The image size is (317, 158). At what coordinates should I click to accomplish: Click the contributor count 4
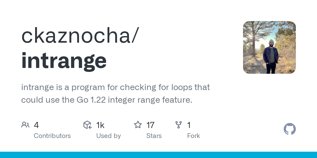pos(36,125)
